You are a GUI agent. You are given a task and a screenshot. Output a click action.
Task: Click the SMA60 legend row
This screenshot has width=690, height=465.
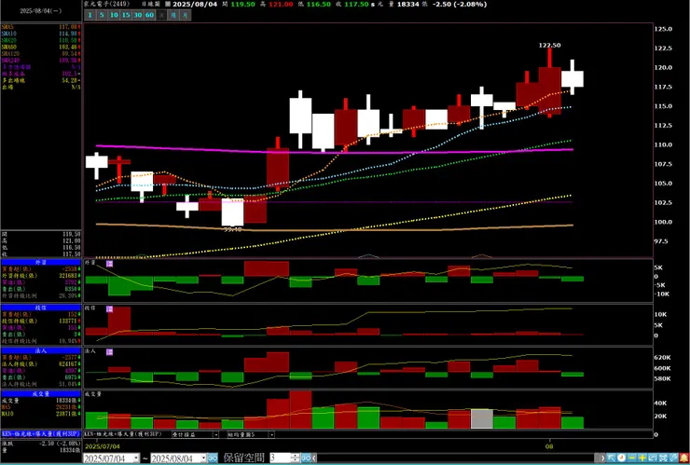(41, 47)
